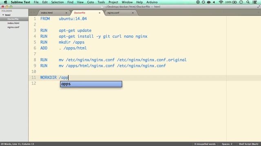This screenshot has width=261, height=146.
Task: Open the Sublime Text application menu
Action: click(20, 2)
